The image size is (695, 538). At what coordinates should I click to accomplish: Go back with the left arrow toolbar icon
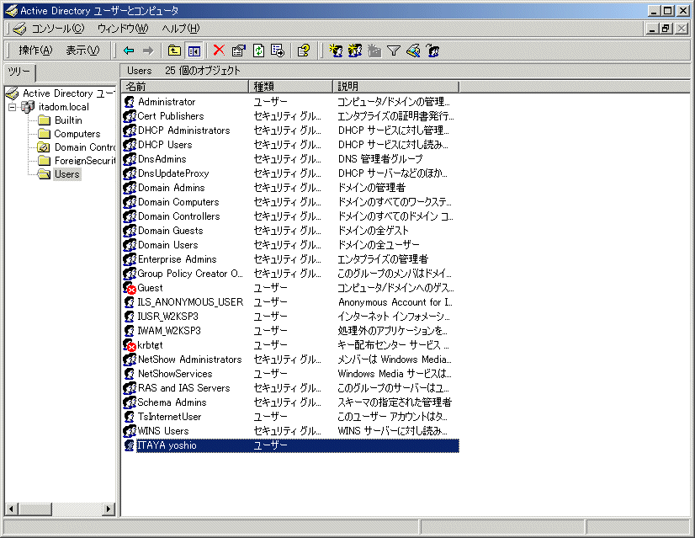click(129, 51)
